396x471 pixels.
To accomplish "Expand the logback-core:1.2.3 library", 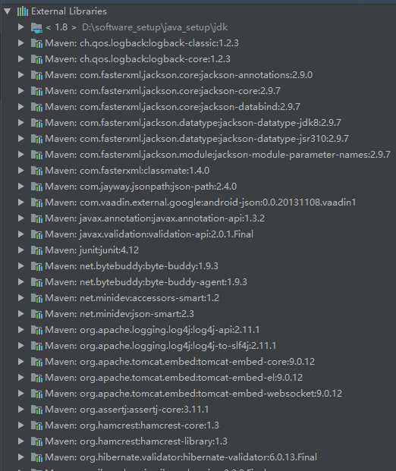I will pos(21,59).
